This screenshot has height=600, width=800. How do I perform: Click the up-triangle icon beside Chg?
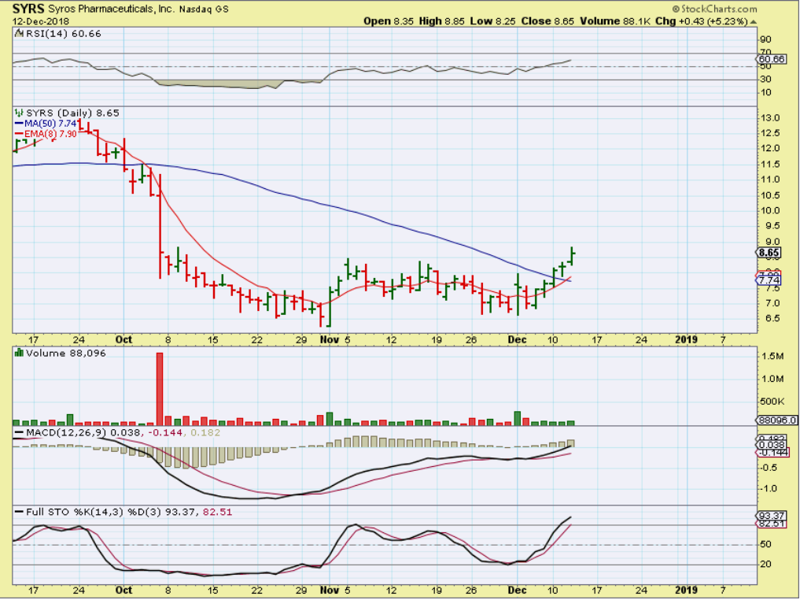[754, 22]
